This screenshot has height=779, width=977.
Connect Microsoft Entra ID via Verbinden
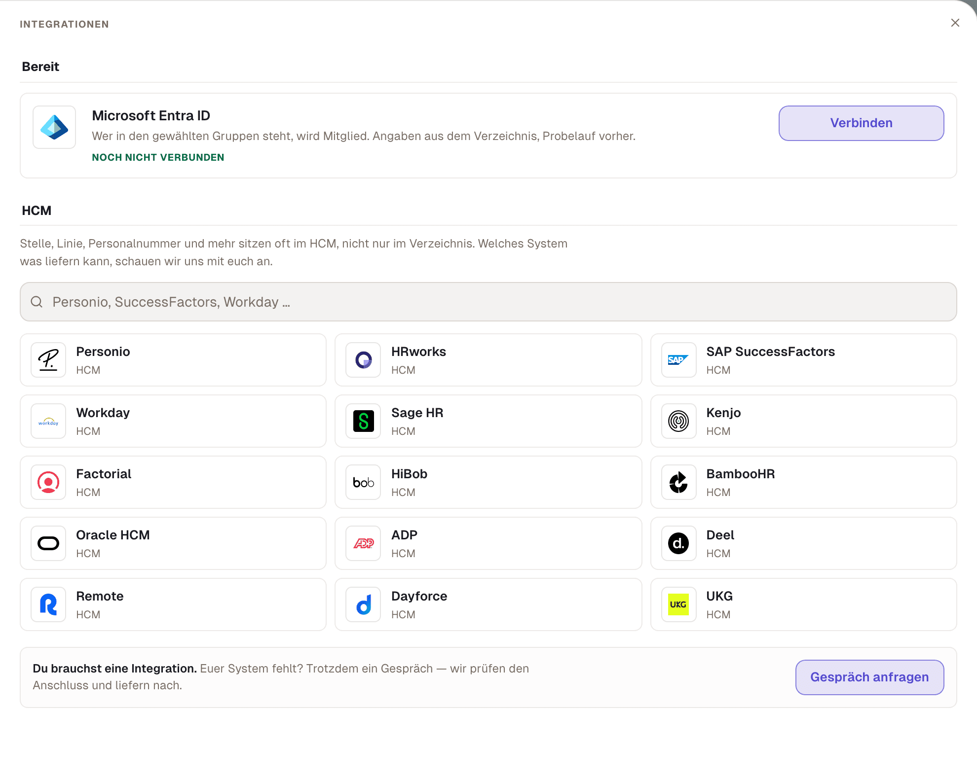861,123
